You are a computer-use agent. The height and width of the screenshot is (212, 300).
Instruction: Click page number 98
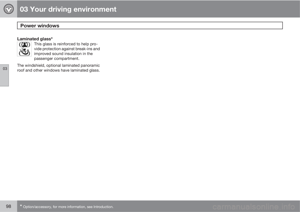(8, 206)
